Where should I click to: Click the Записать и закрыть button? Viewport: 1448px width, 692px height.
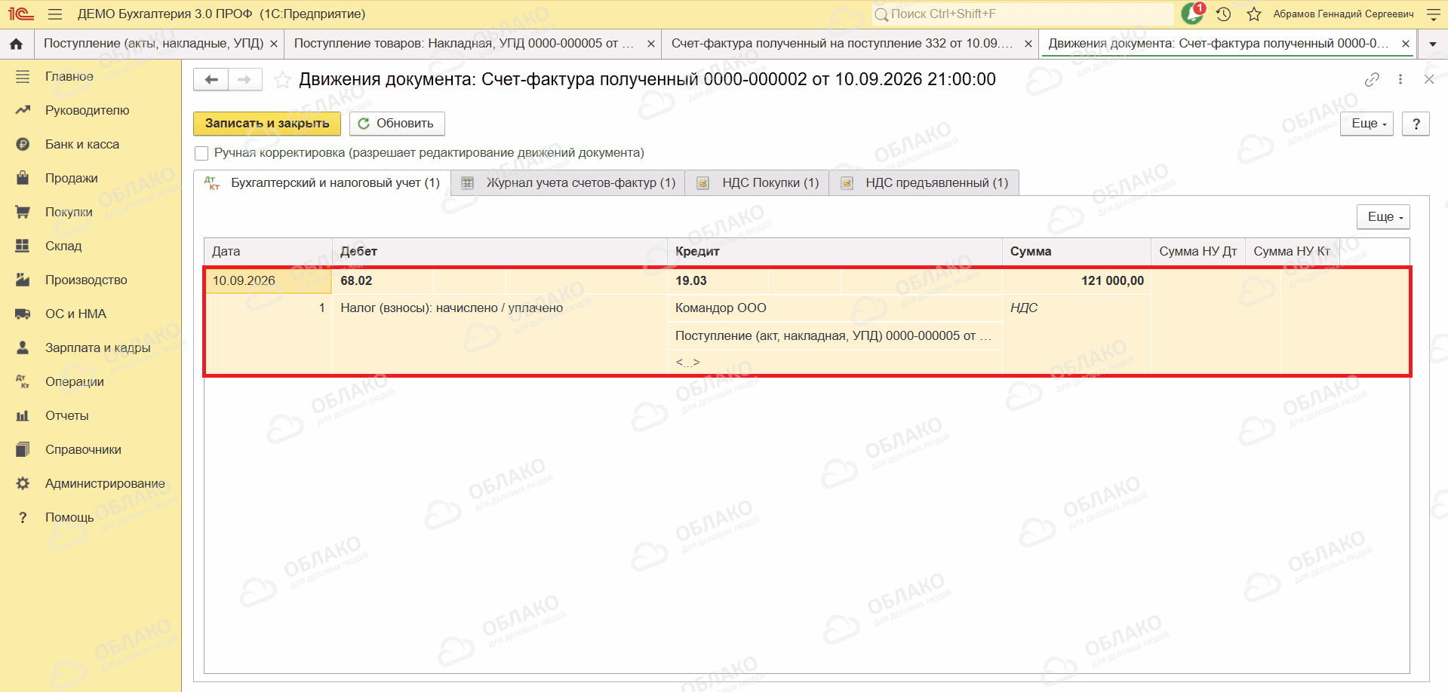[267, 123]
